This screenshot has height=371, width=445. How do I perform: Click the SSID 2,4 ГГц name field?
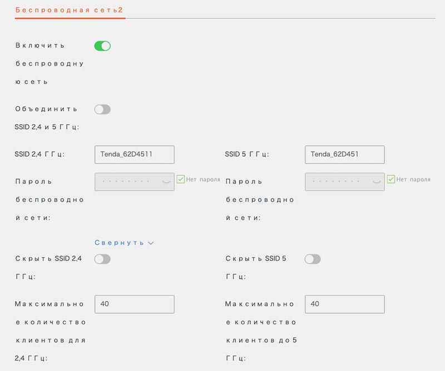coord(134,155)
